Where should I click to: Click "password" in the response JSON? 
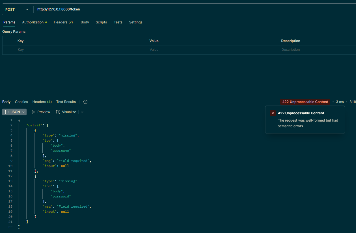[61, 196]
